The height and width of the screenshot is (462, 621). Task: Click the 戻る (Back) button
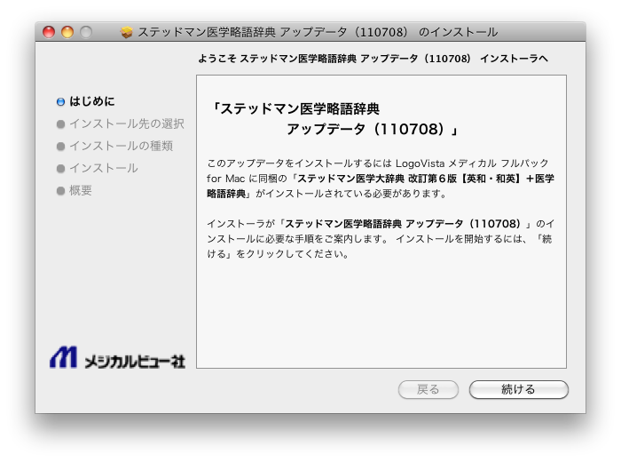pyautogui.click(x=428, y=389)
